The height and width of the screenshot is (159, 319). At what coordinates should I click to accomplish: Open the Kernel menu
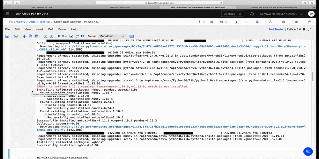point(62,29)
